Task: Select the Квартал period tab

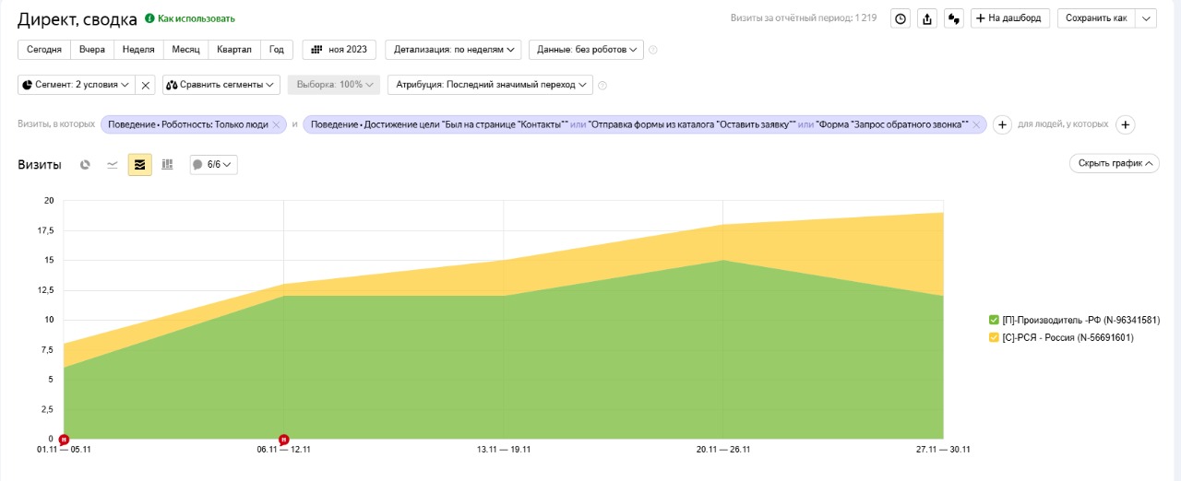Action: pos(233,49)
